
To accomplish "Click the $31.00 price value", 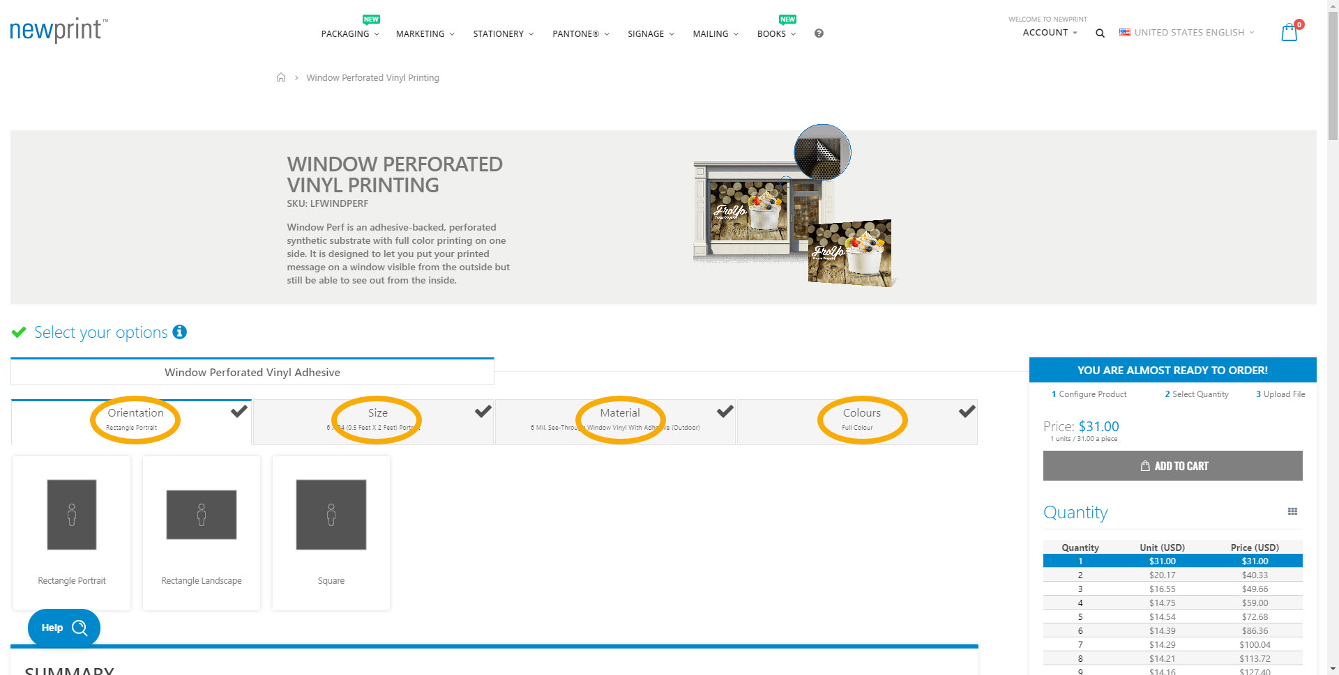I will (x=1098, y=426).
